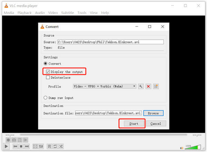Open the Audio menu
This screenshot has height=152, width=207.
click(40, 13)
